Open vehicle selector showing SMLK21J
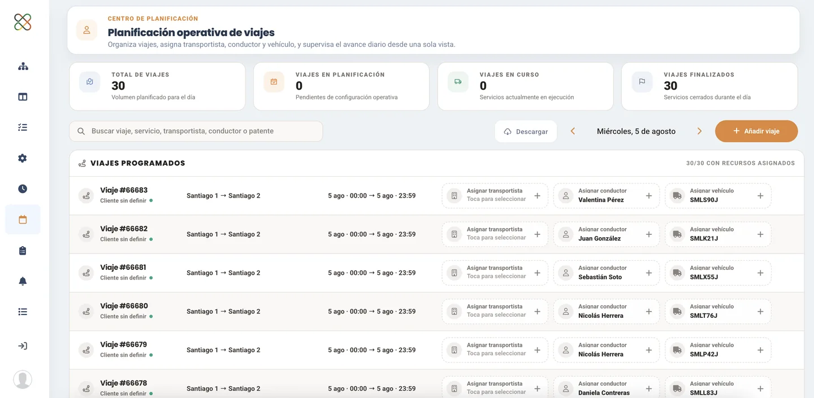The height and width of the screenshot is (398, 814). click(x=718, y=234)
